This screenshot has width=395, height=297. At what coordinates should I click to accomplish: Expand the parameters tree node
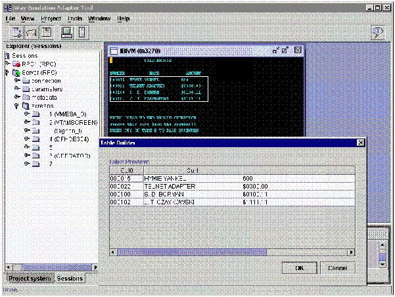[x=17, y=89]
